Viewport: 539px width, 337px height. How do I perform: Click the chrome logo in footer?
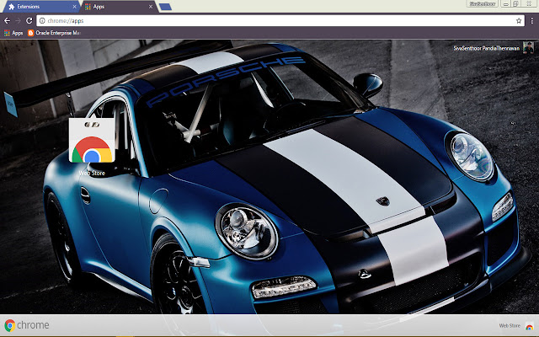pyautogui.click(x=26, y=325)
